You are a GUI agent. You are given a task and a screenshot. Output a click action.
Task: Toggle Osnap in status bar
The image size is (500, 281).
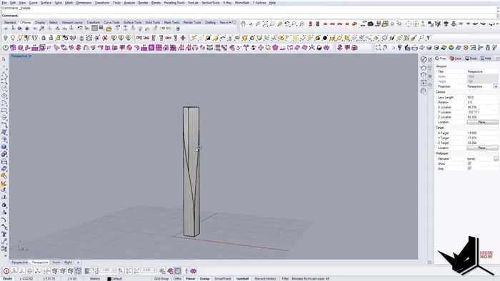tap(205, 278)
